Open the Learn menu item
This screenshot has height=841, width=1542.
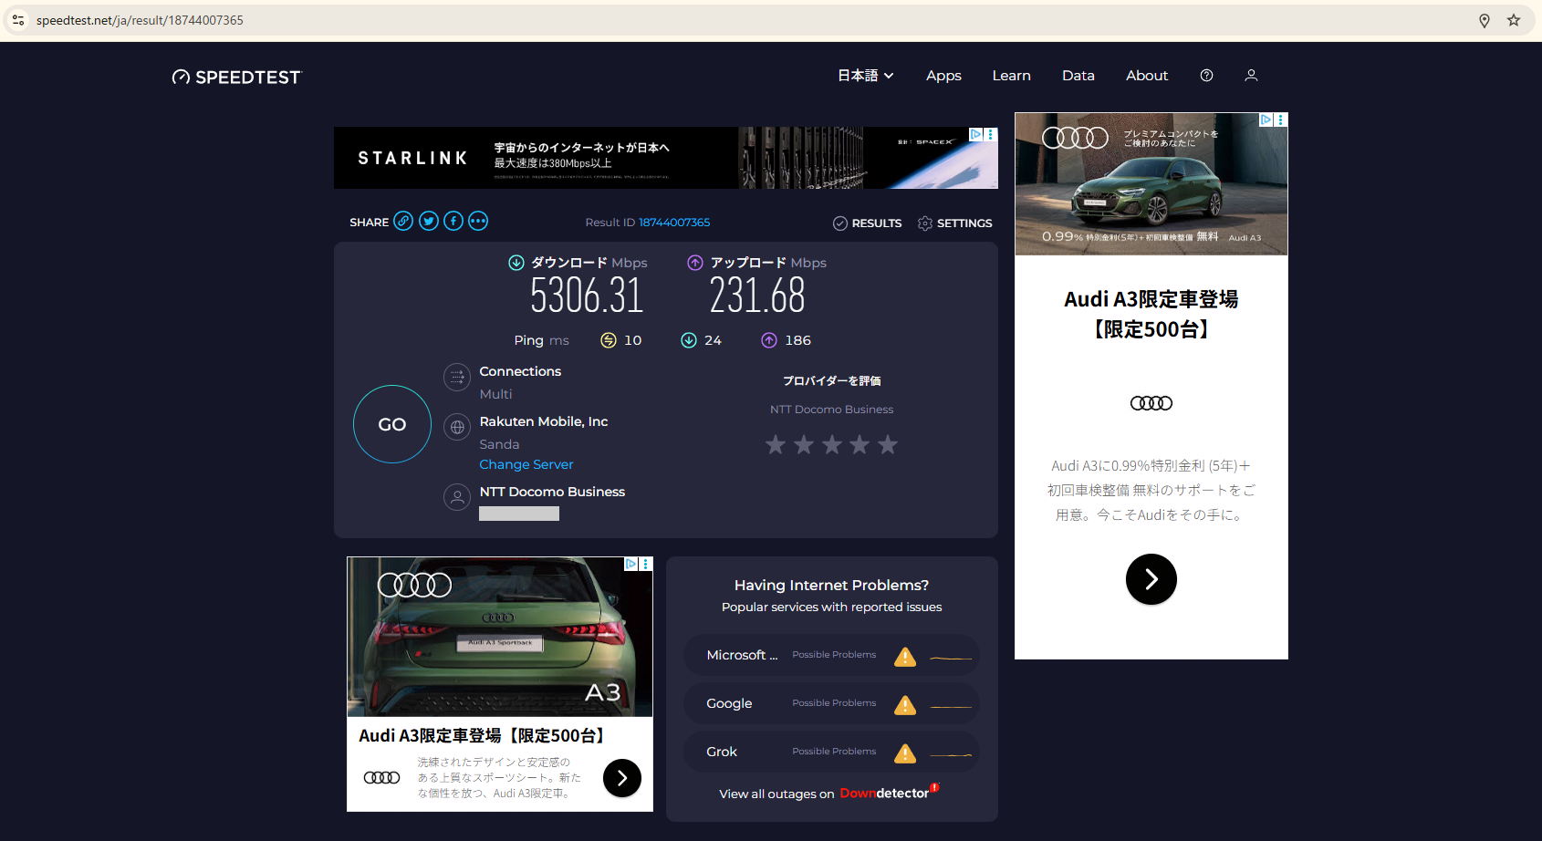click(x=1011, y=76)
